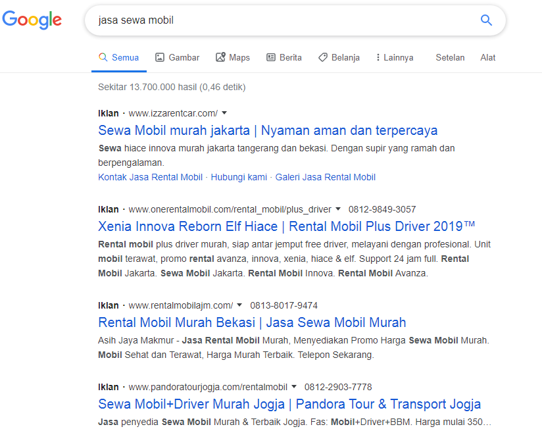The height and width of the screenshot is (429, 542).
Task: Open the Lainnya menu
Action: pos(395,57)
